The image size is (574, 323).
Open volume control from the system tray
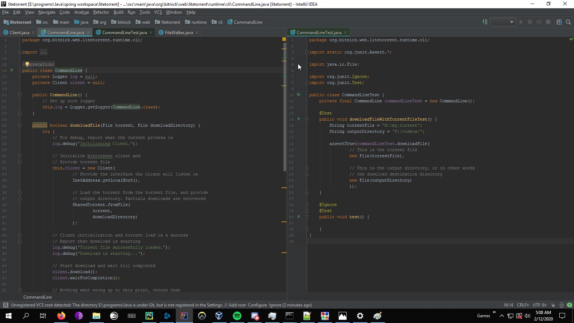pos(527,316)
